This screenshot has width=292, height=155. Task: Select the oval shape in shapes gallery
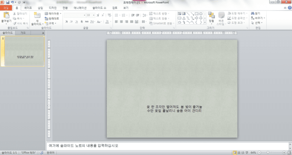click(x=201, y=14)
